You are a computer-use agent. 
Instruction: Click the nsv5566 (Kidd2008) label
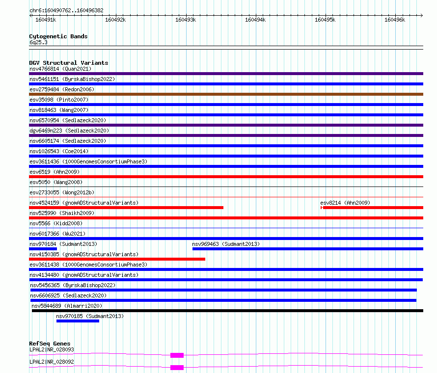click(56, 223)
